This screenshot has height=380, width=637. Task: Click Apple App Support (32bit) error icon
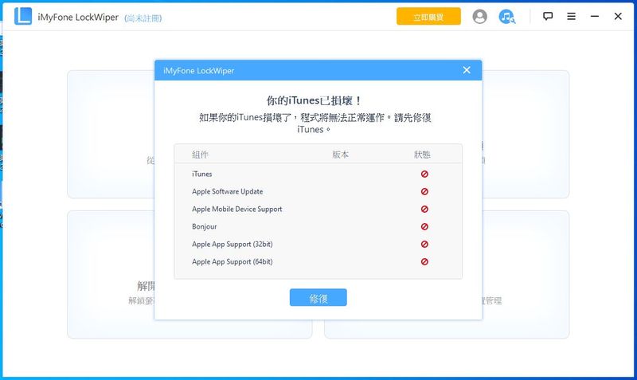click(424, 245)
